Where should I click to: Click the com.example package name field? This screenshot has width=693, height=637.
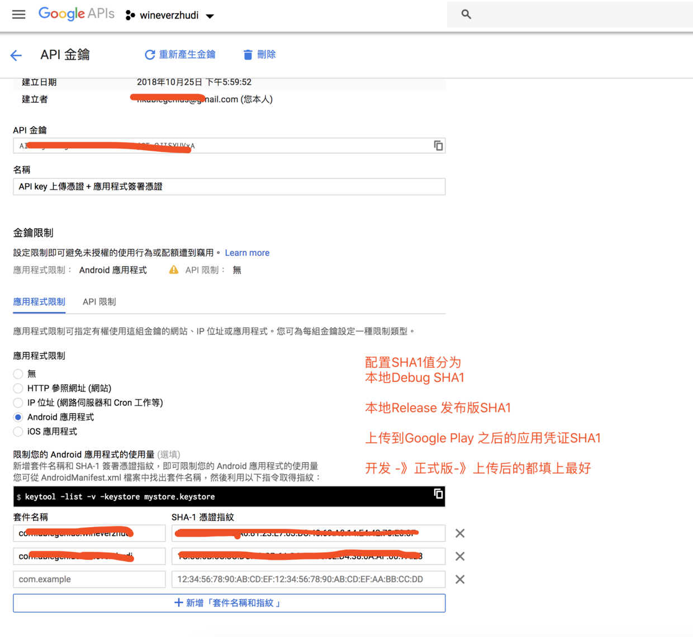[89, 579]
